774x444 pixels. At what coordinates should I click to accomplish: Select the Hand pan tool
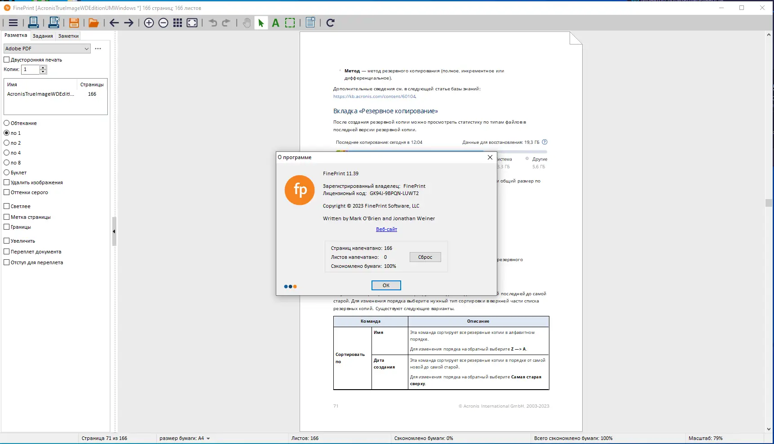247,23
